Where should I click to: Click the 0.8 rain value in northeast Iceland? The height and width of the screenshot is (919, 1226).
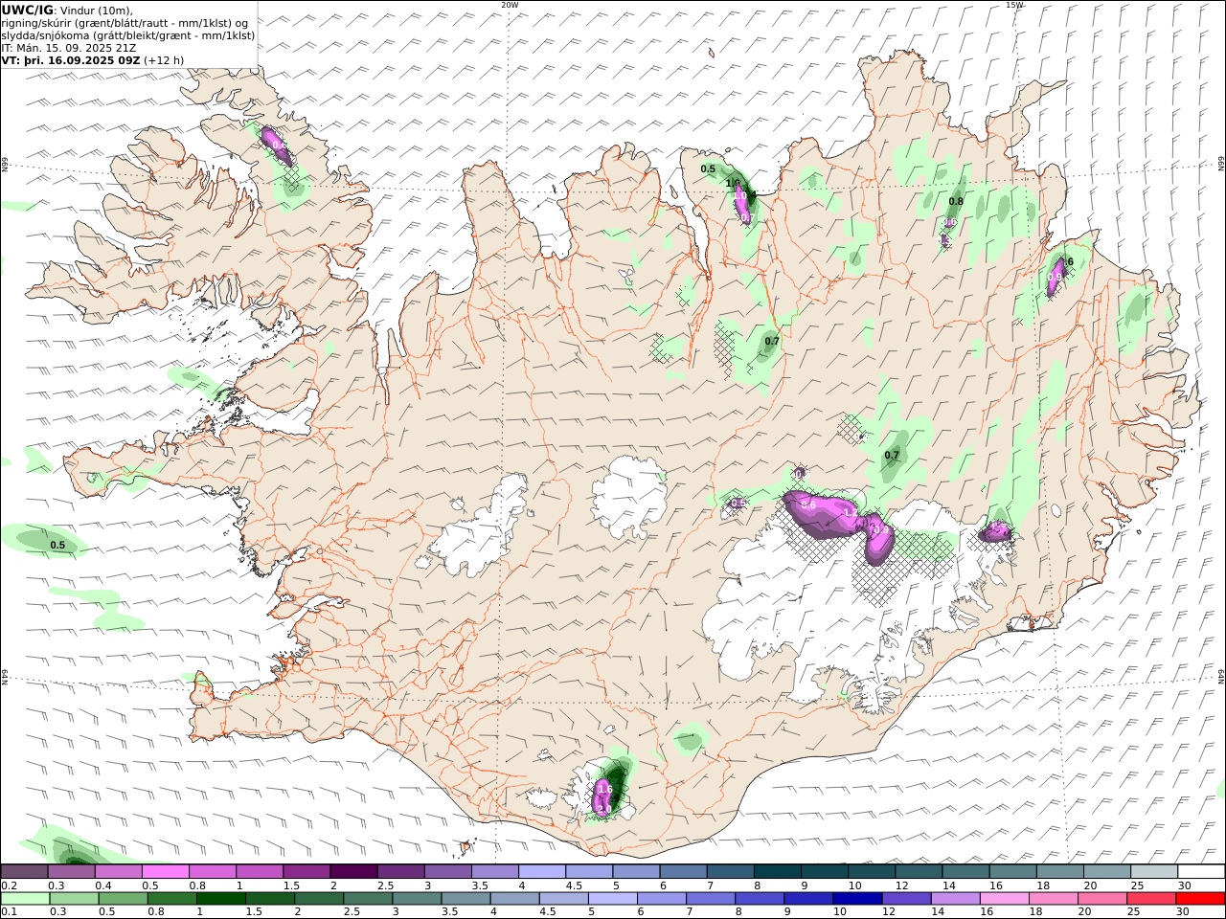point(956,201)
